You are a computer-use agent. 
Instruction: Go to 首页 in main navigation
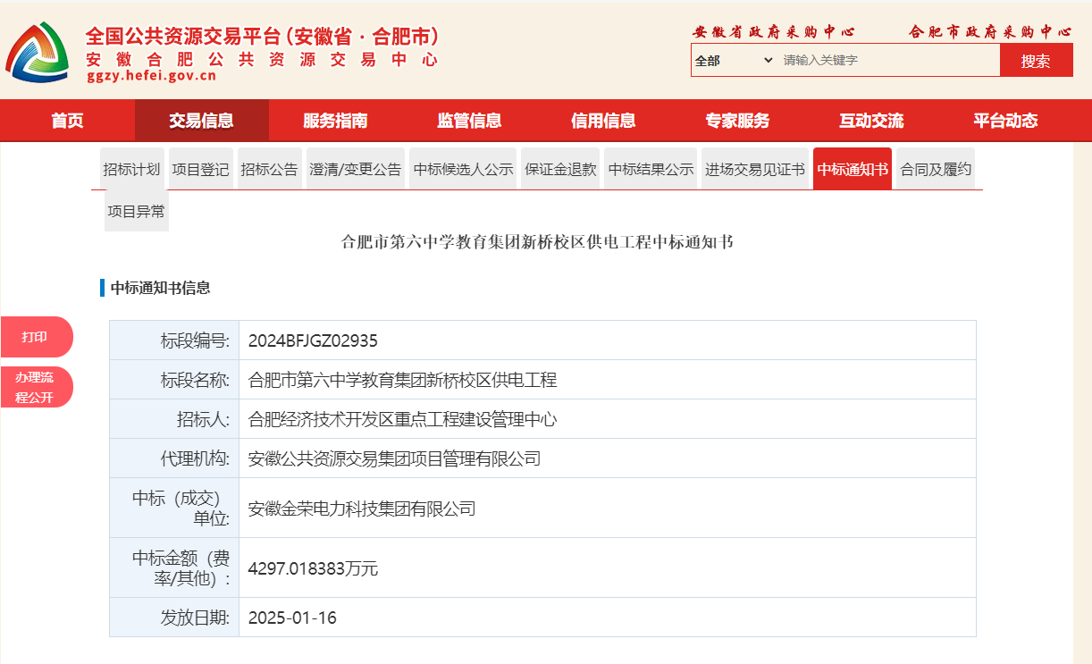[67, 121]
